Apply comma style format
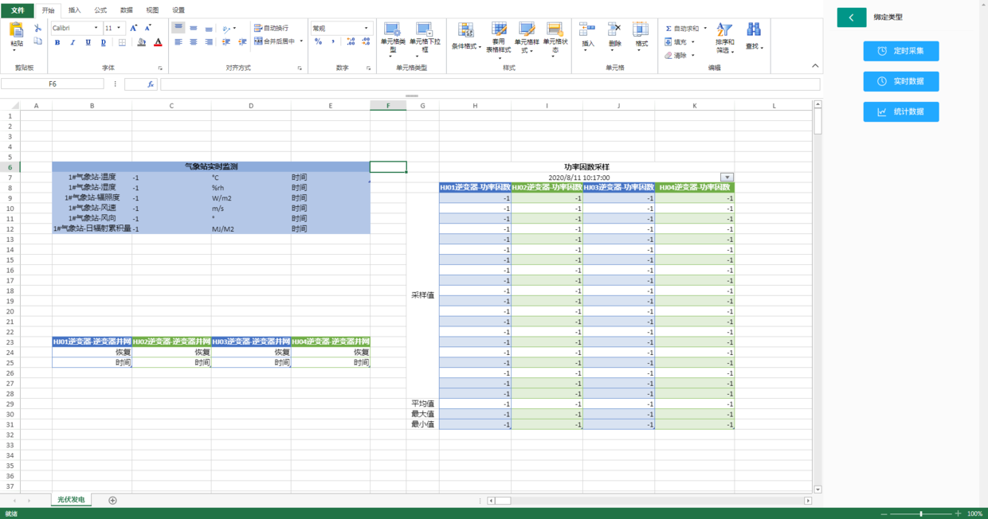This screenshot has height=519, width=988. tap(333, 41)
